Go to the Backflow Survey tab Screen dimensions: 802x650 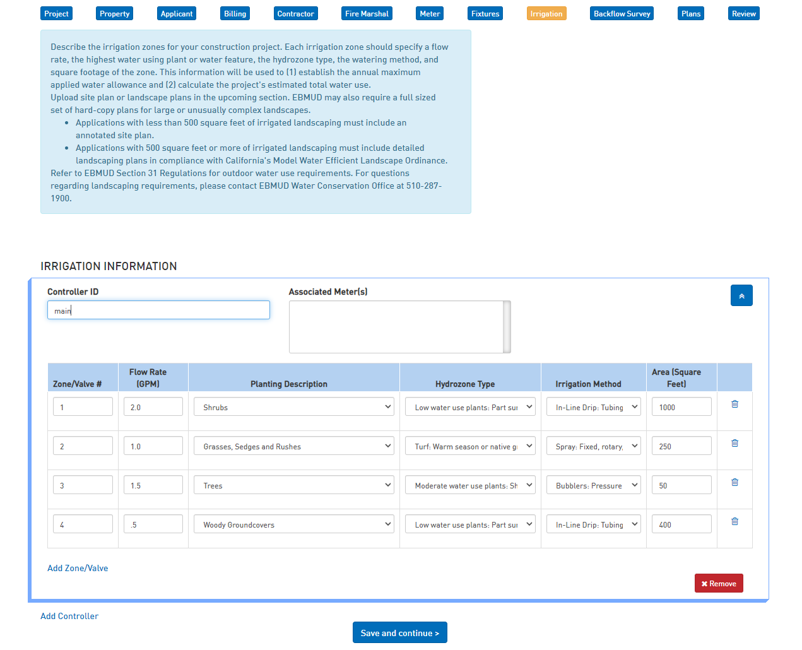[x=622, y=14]
